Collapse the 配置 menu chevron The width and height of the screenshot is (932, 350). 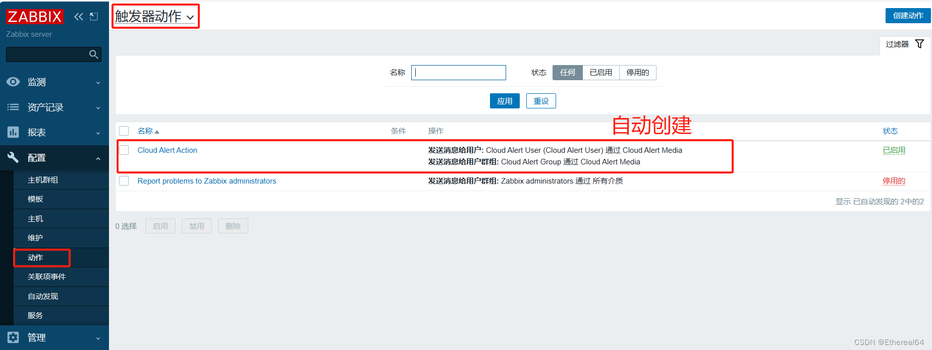pos(98,158)
